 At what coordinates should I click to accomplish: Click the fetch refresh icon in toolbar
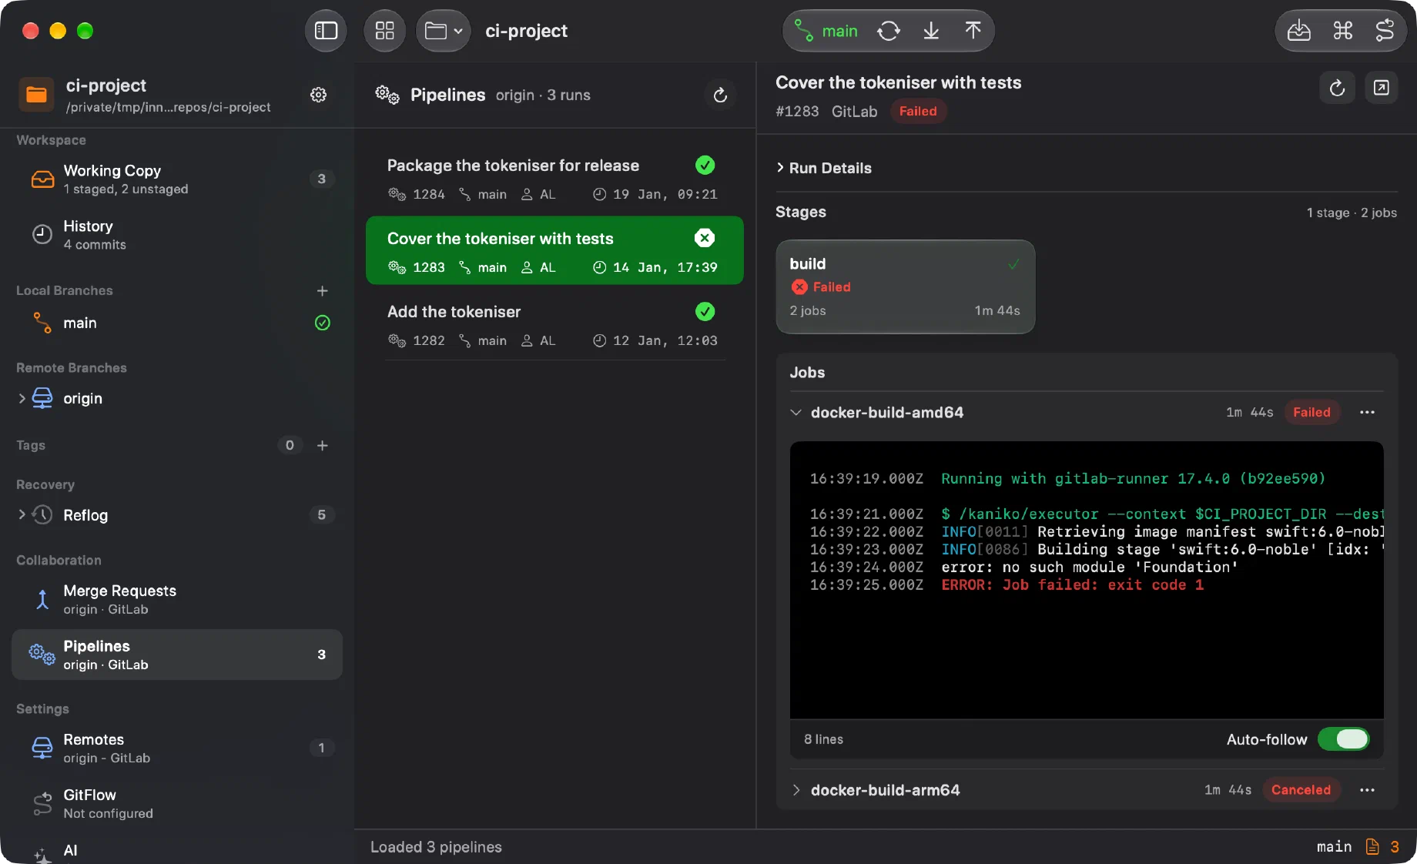point(889,31)
